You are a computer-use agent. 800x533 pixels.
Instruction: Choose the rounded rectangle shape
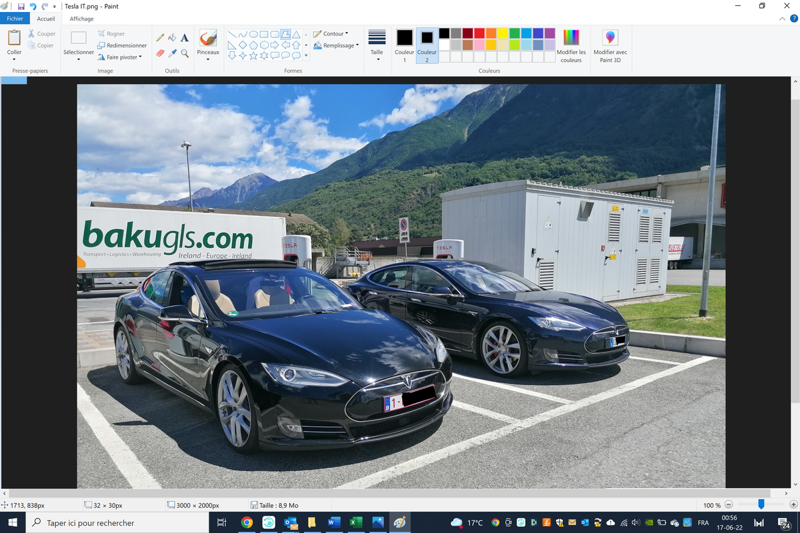tap(275, 34)
